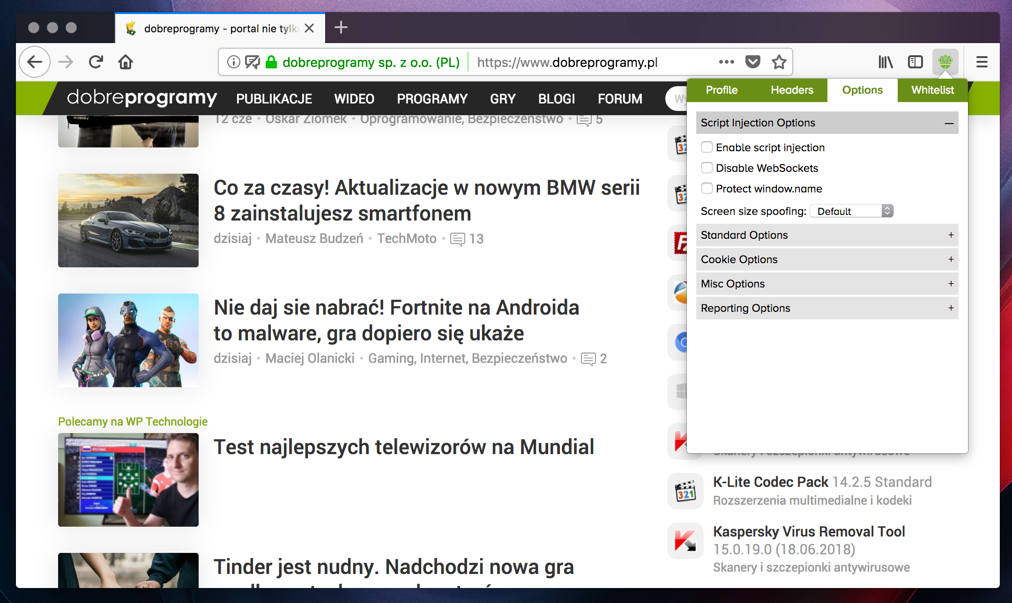Open PROGRAMY in site navigation
The image size is (1012, 603).
432,99
